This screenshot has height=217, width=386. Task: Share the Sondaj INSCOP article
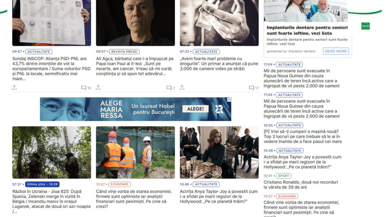pos(15,87)
